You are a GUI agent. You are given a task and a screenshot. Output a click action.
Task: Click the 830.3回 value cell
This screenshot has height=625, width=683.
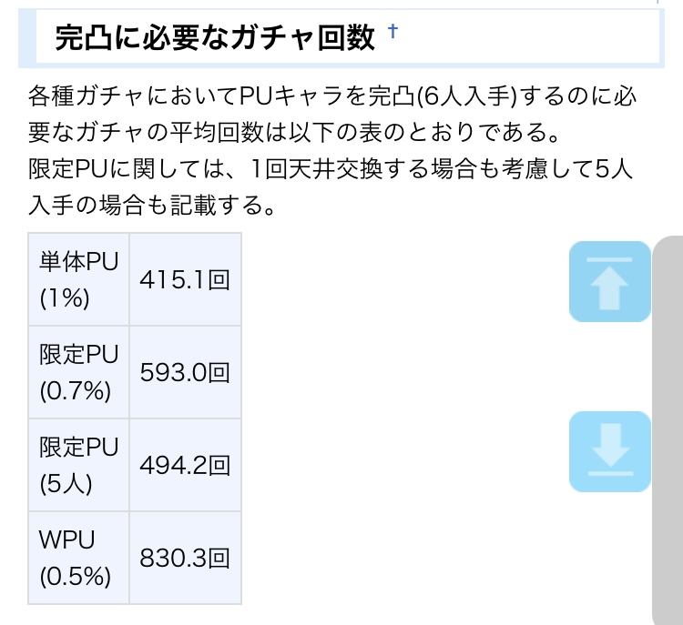point(185,558)
